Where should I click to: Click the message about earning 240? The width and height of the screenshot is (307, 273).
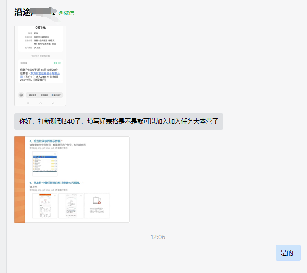(119, 121)
